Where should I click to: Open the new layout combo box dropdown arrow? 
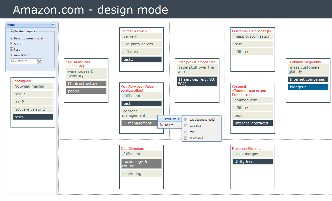[39, 61]
